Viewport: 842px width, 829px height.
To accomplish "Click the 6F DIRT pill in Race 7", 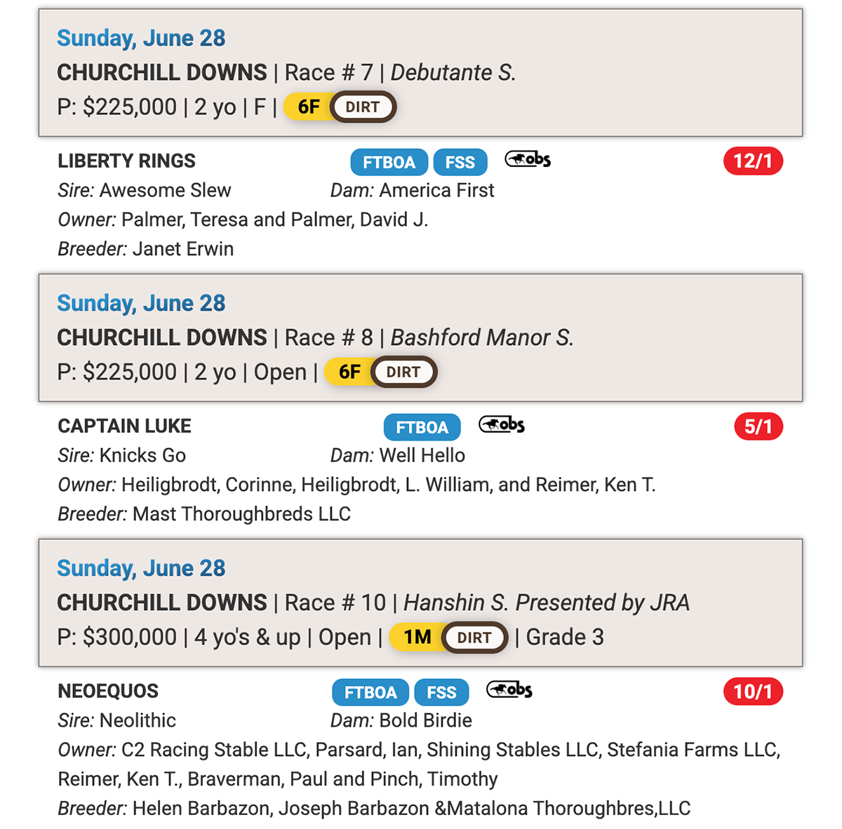I will [340, 107].
